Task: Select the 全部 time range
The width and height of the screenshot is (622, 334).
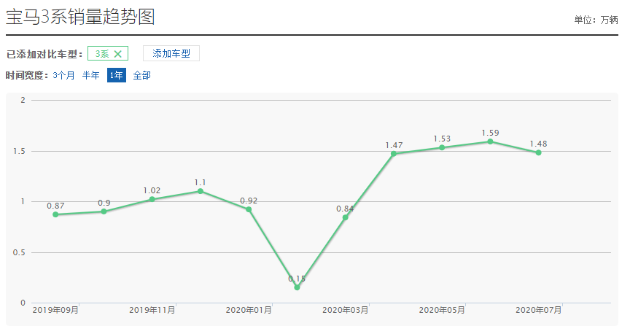Action: click(x=141, y=75)
